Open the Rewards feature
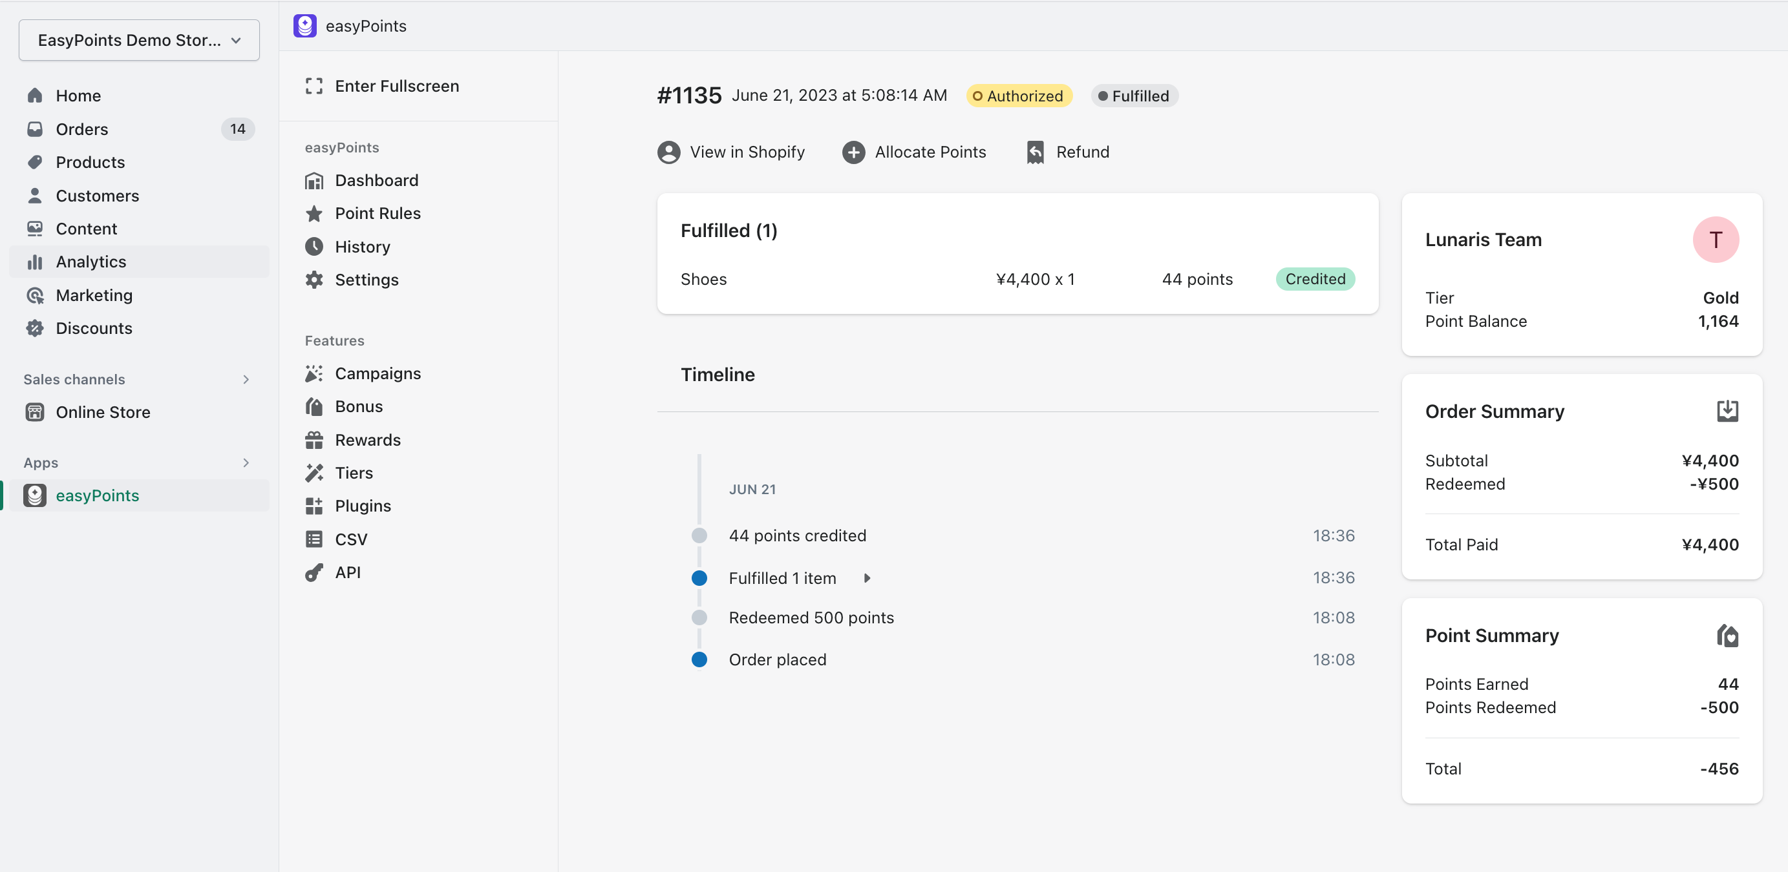 (x=368, y=439)
